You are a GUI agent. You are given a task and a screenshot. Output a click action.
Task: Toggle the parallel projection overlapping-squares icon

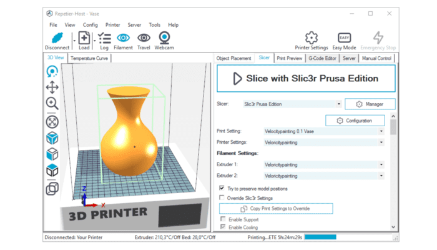click(52, 189)
